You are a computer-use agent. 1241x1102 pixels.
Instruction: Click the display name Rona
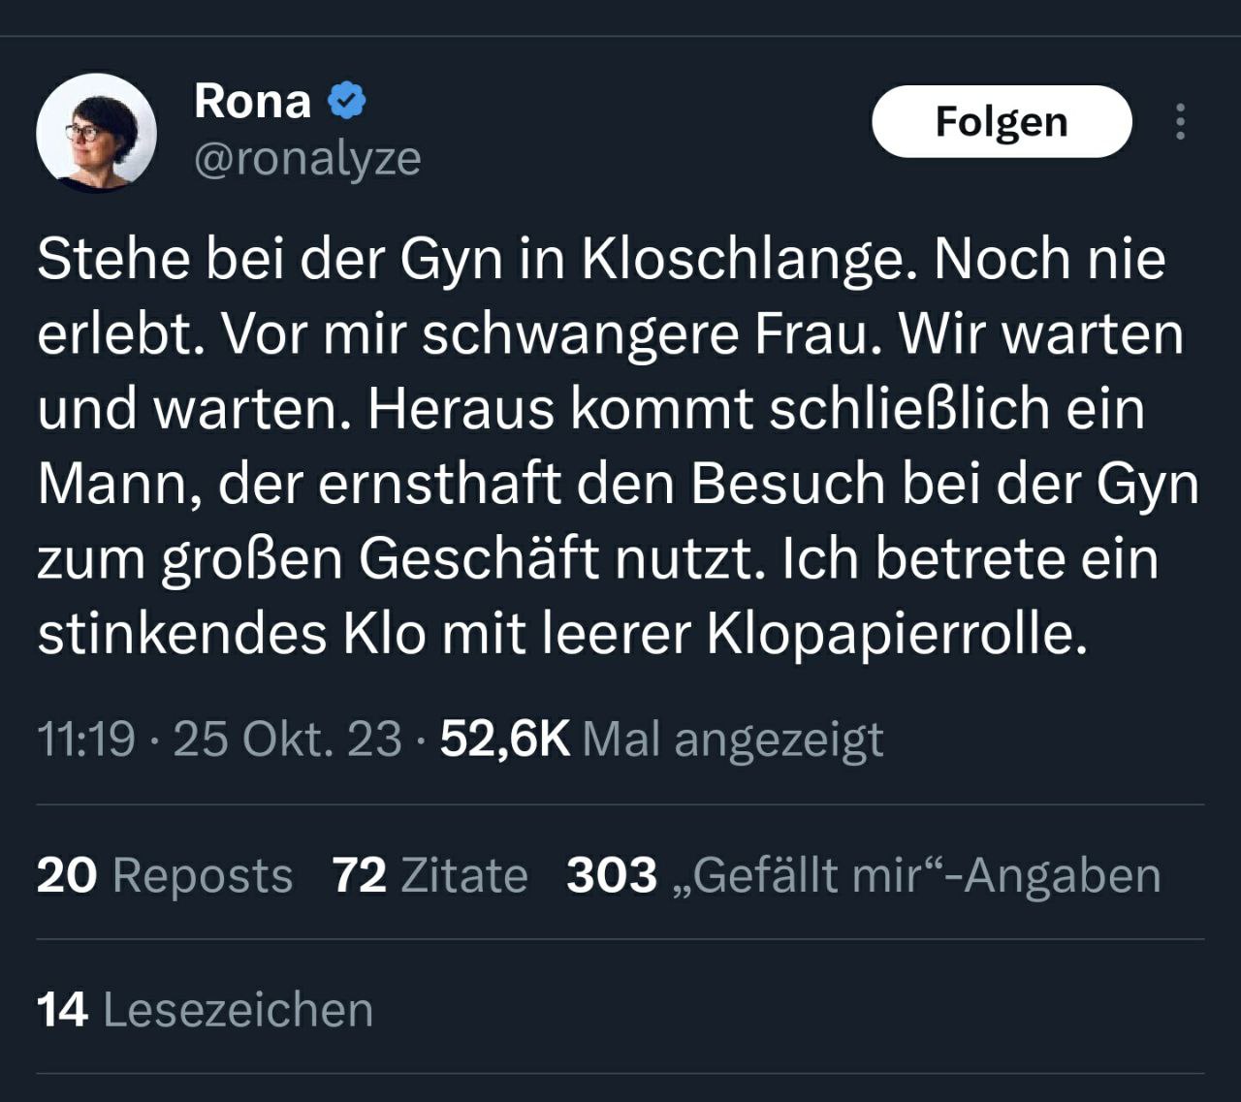[x=252, y=101]
